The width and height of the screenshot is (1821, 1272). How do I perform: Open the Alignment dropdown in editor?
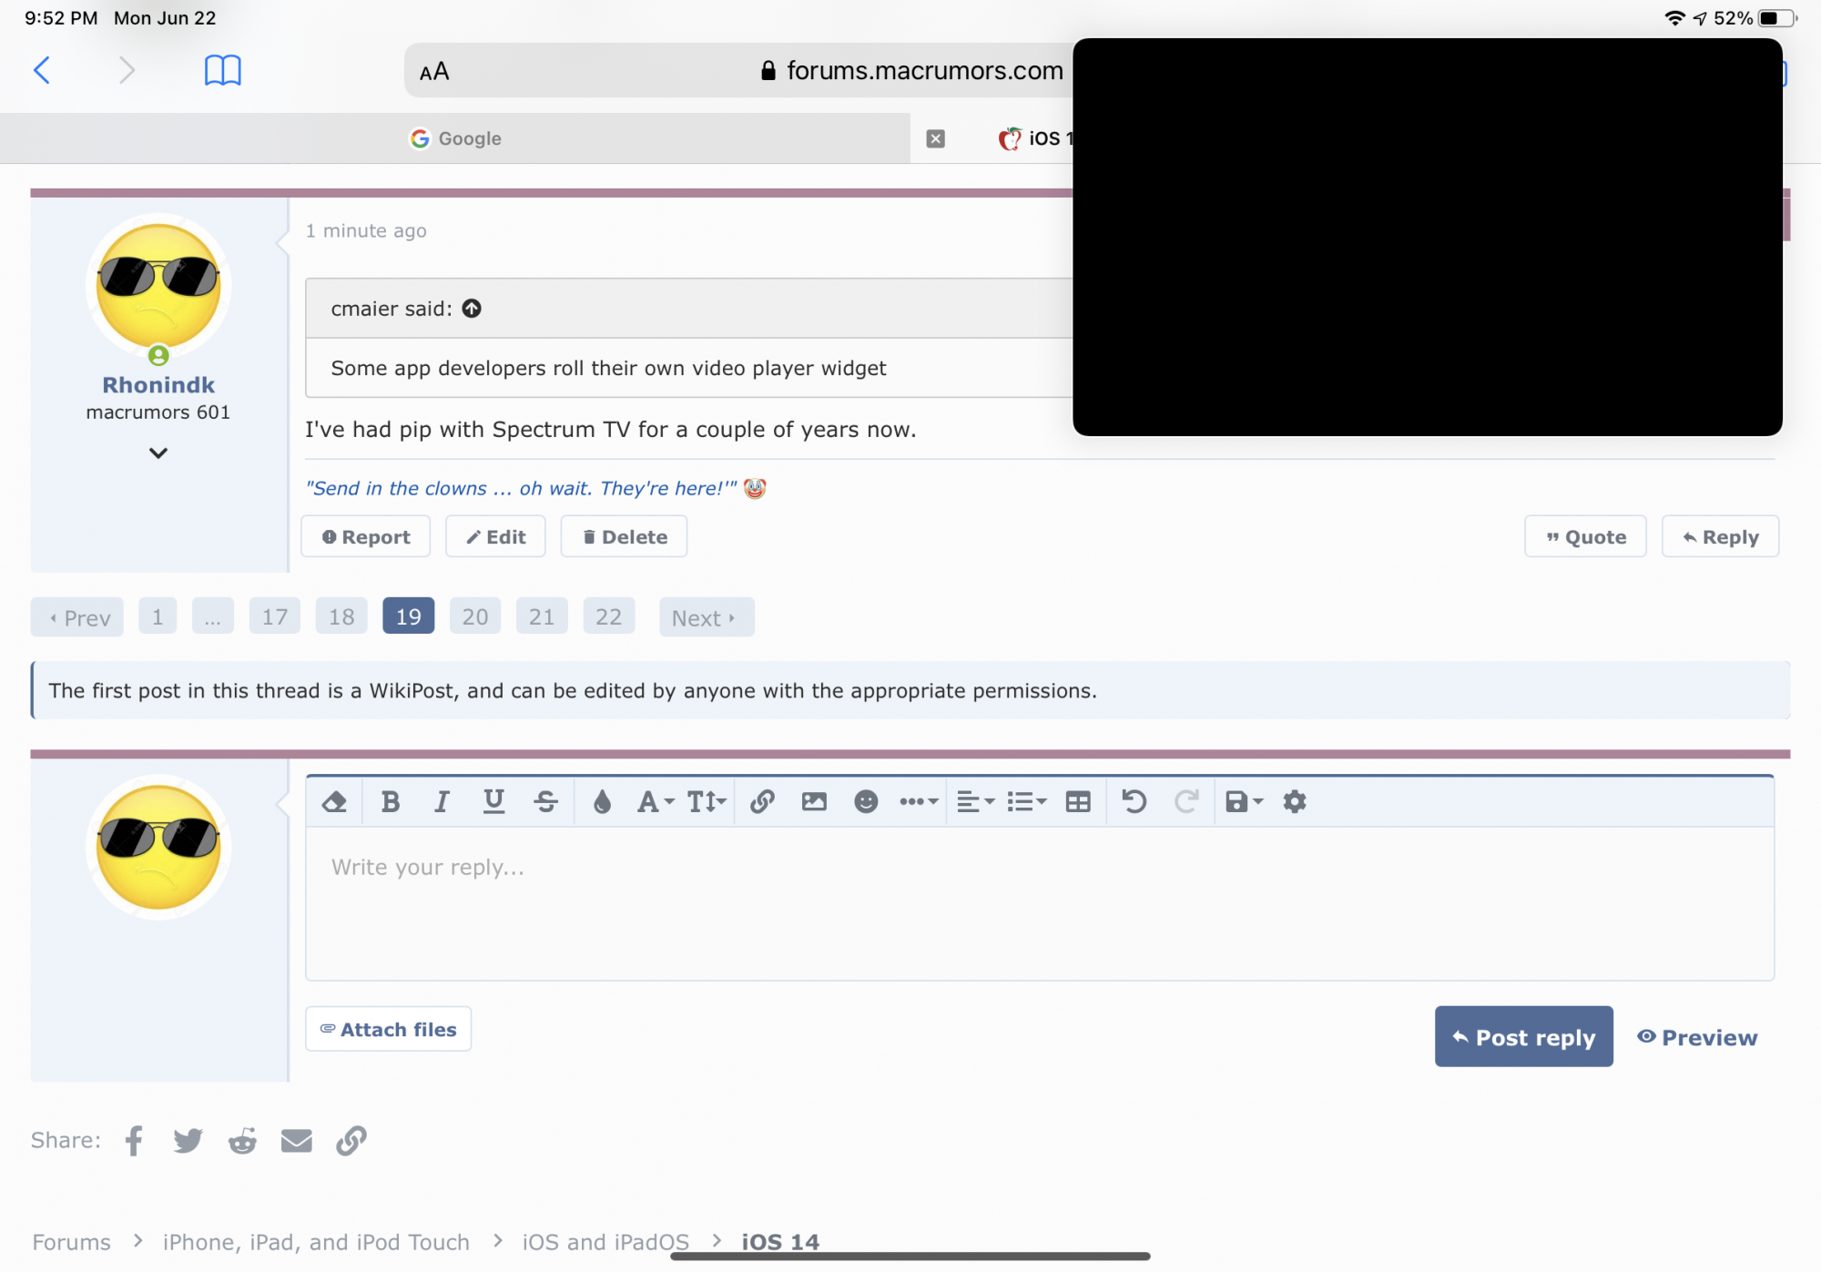pos(975,801)
